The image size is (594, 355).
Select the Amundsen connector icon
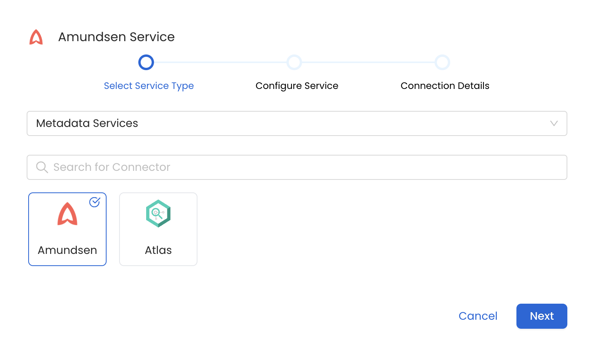[67, 214]
